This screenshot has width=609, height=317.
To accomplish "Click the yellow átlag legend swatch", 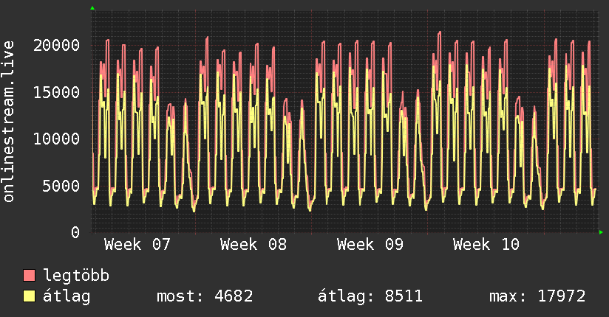I will 30,296.
